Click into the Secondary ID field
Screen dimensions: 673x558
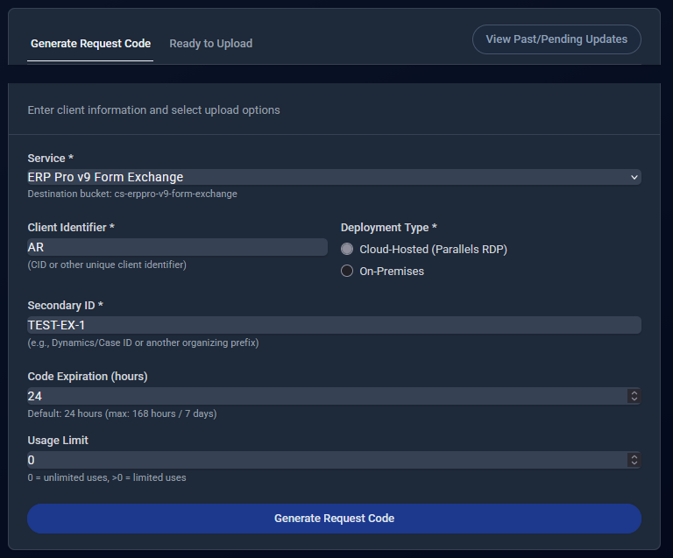(x=335, y=325)
